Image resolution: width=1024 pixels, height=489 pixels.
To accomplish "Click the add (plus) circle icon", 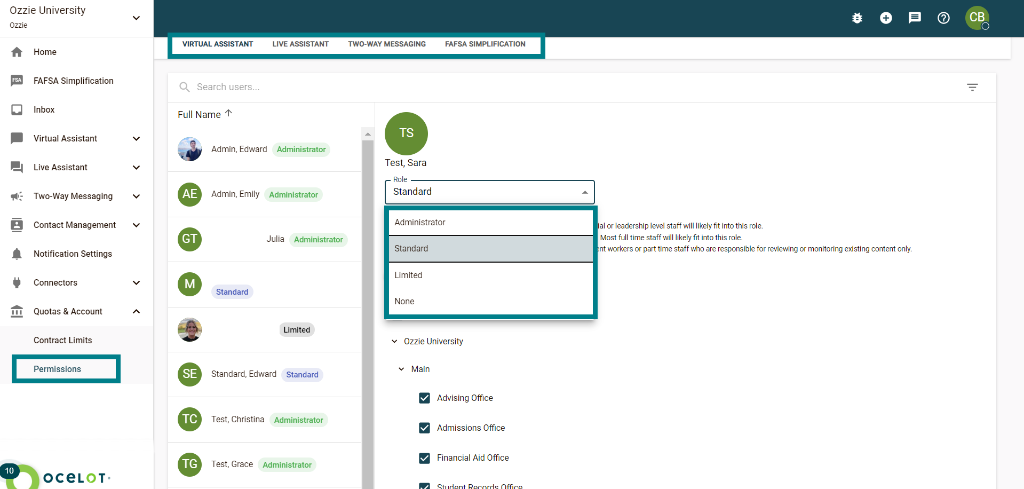I will (886, 18).
